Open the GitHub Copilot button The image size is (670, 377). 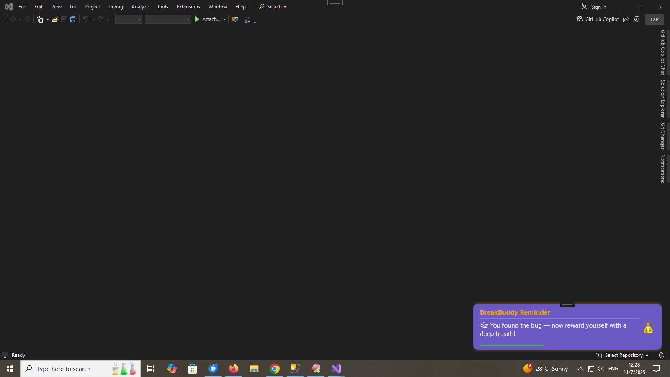click(x=598, y=19)
